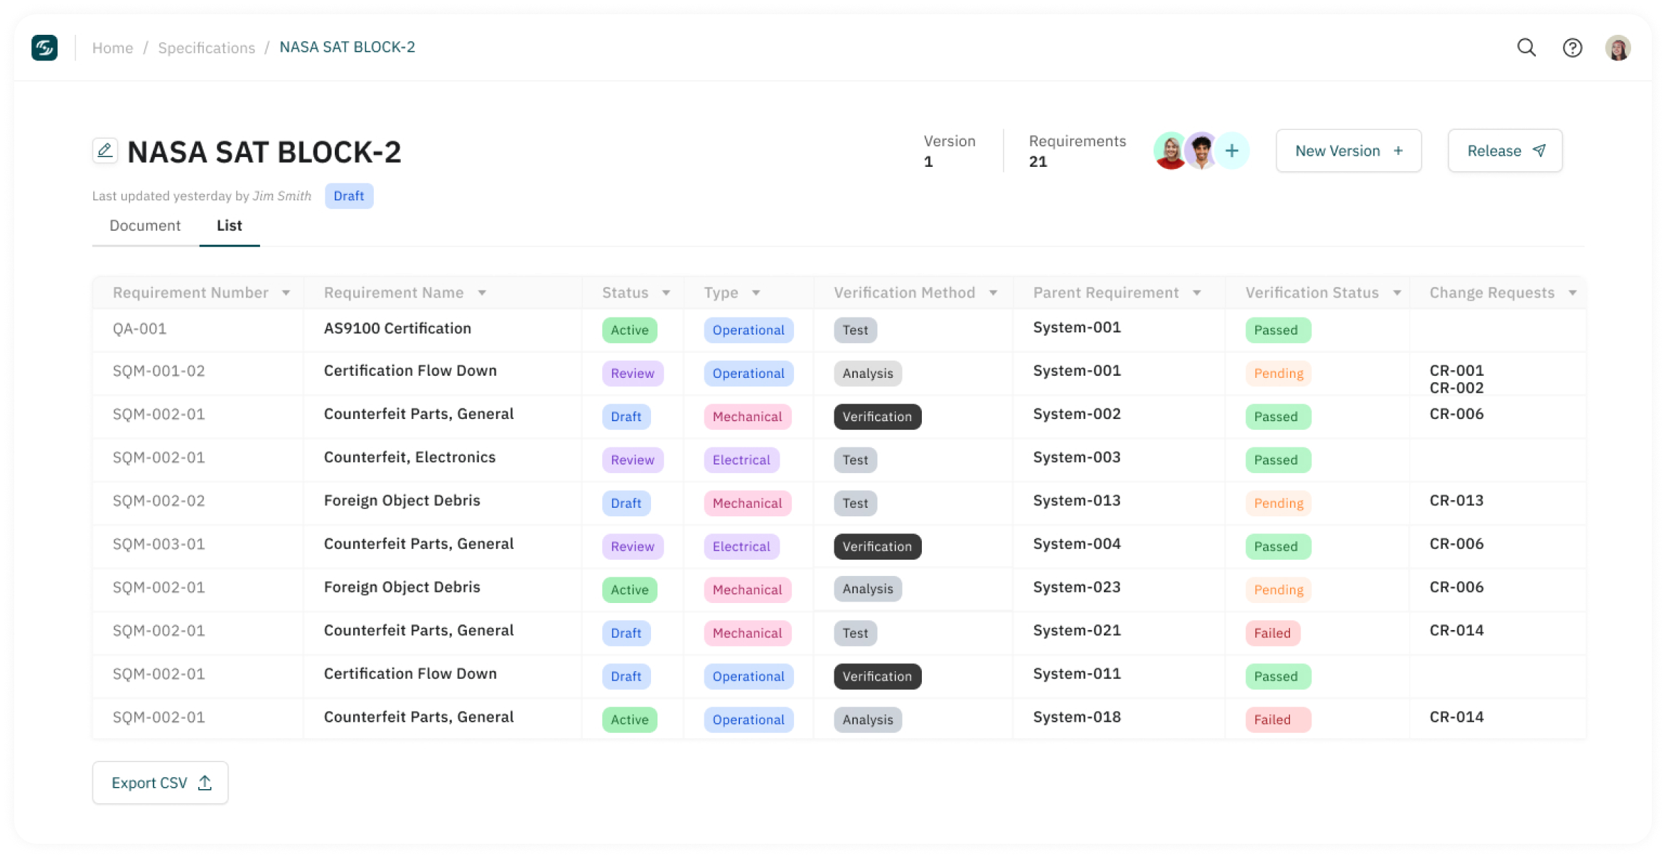1666x858 pixels.
Task: Open the search icon
Action: point(1526,48)
